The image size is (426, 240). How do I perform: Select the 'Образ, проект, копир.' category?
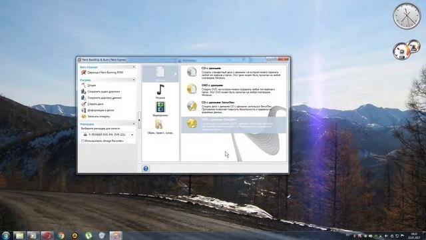click(x=160, y=127)
